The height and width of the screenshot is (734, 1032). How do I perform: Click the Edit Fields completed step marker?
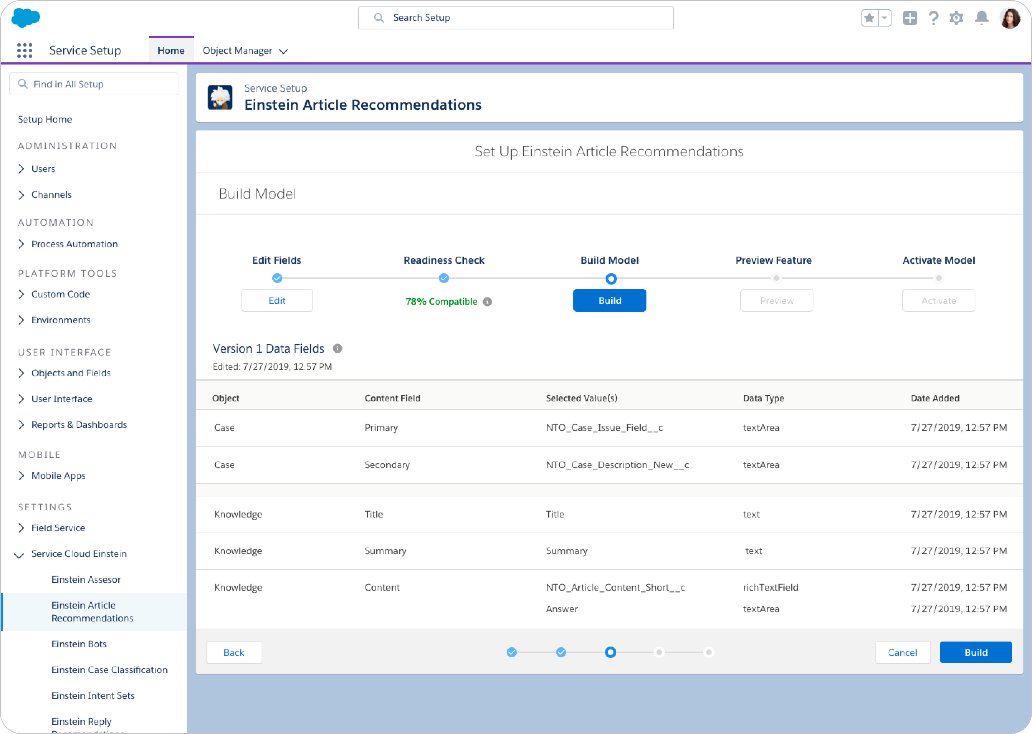[x=277, y=278]
